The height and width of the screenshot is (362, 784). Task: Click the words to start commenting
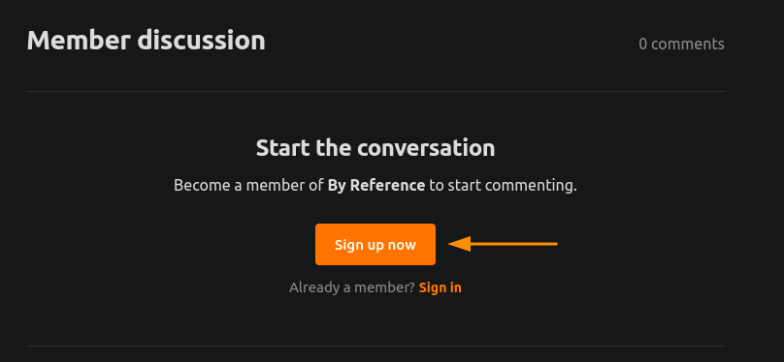pos(503,186)
